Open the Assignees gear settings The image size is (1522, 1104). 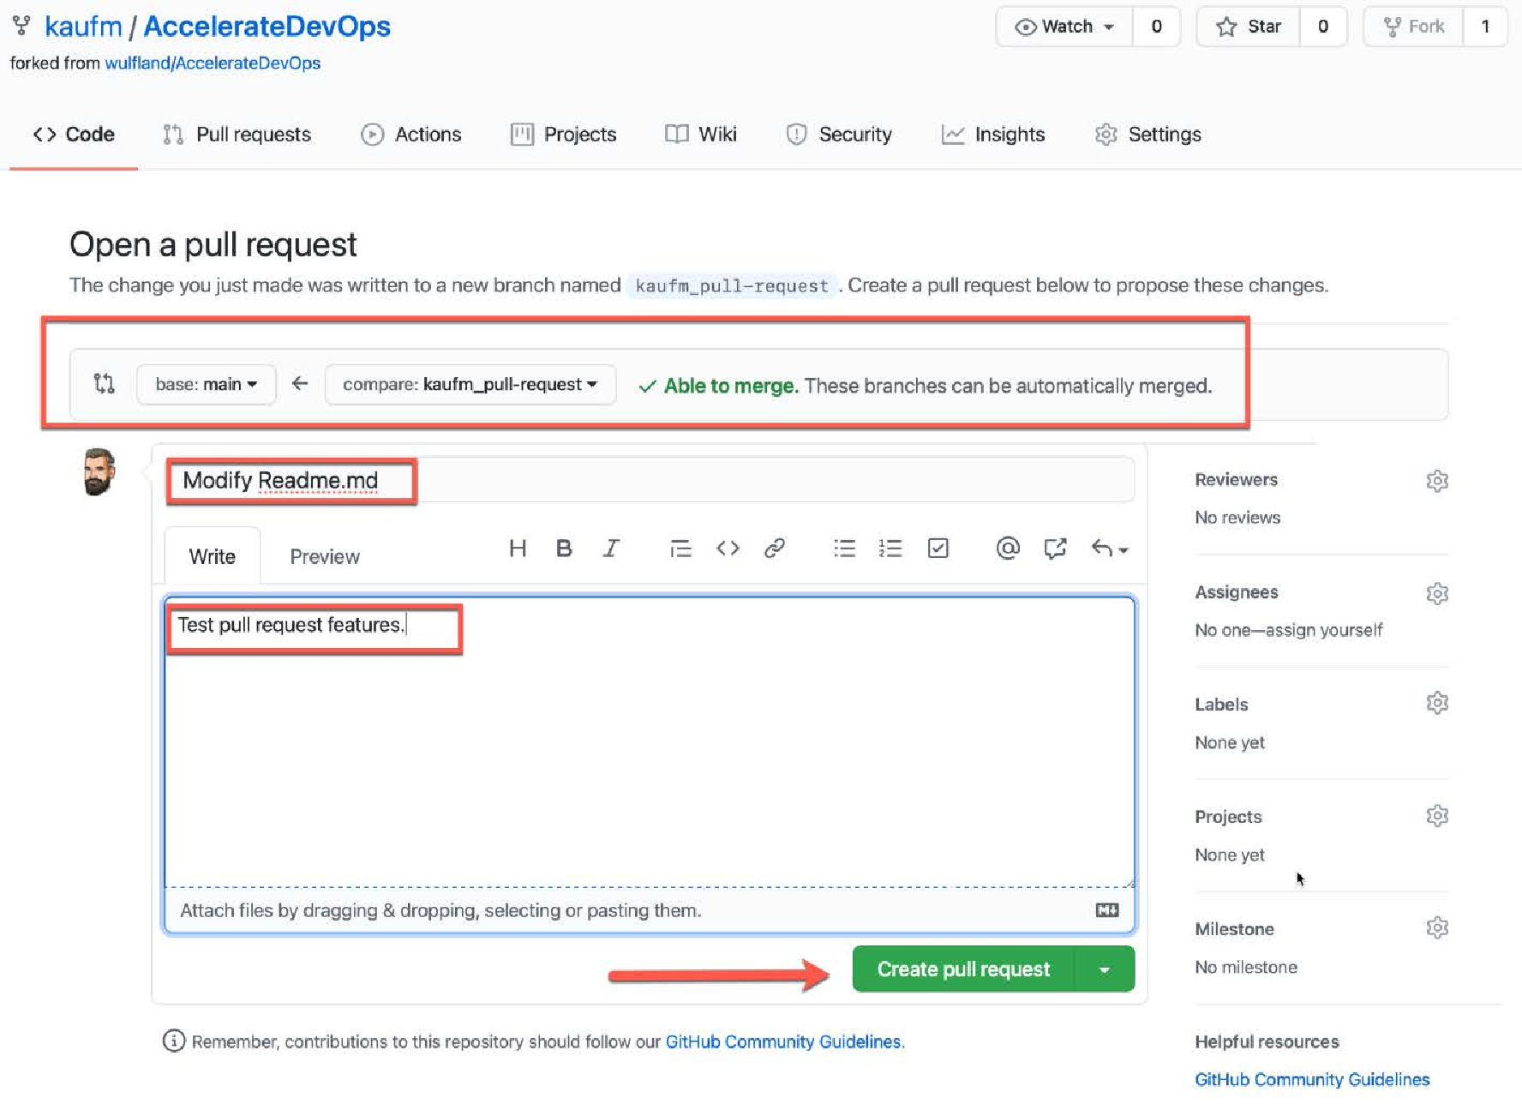[x=1437, y=593]
